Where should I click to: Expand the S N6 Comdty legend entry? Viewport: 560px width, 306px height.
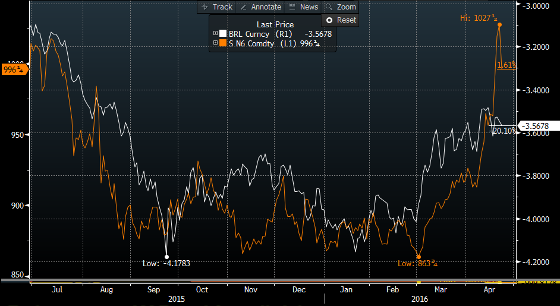[215, 43]
